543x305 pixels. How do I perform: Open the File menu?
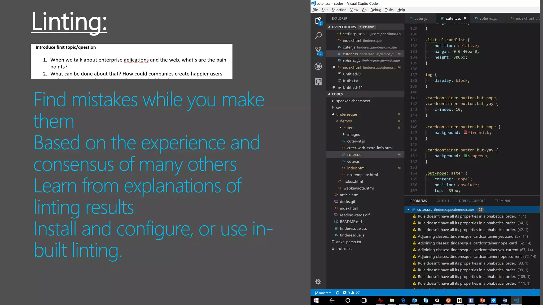coord(315,10)
